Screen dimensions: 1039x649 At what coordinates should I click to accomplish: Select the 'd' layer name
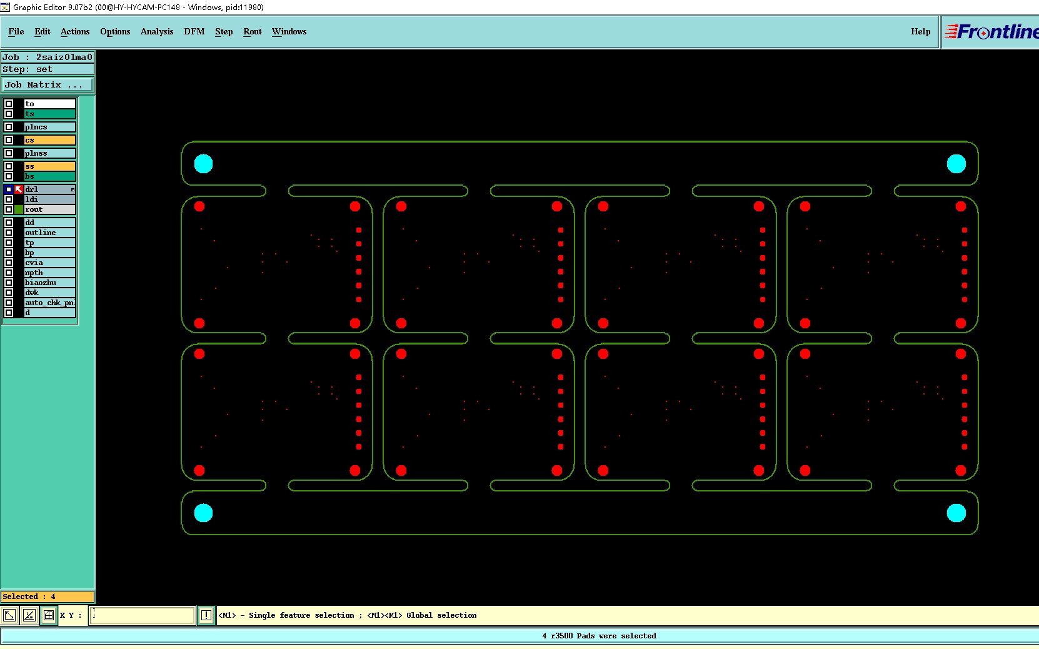point(50,313)
